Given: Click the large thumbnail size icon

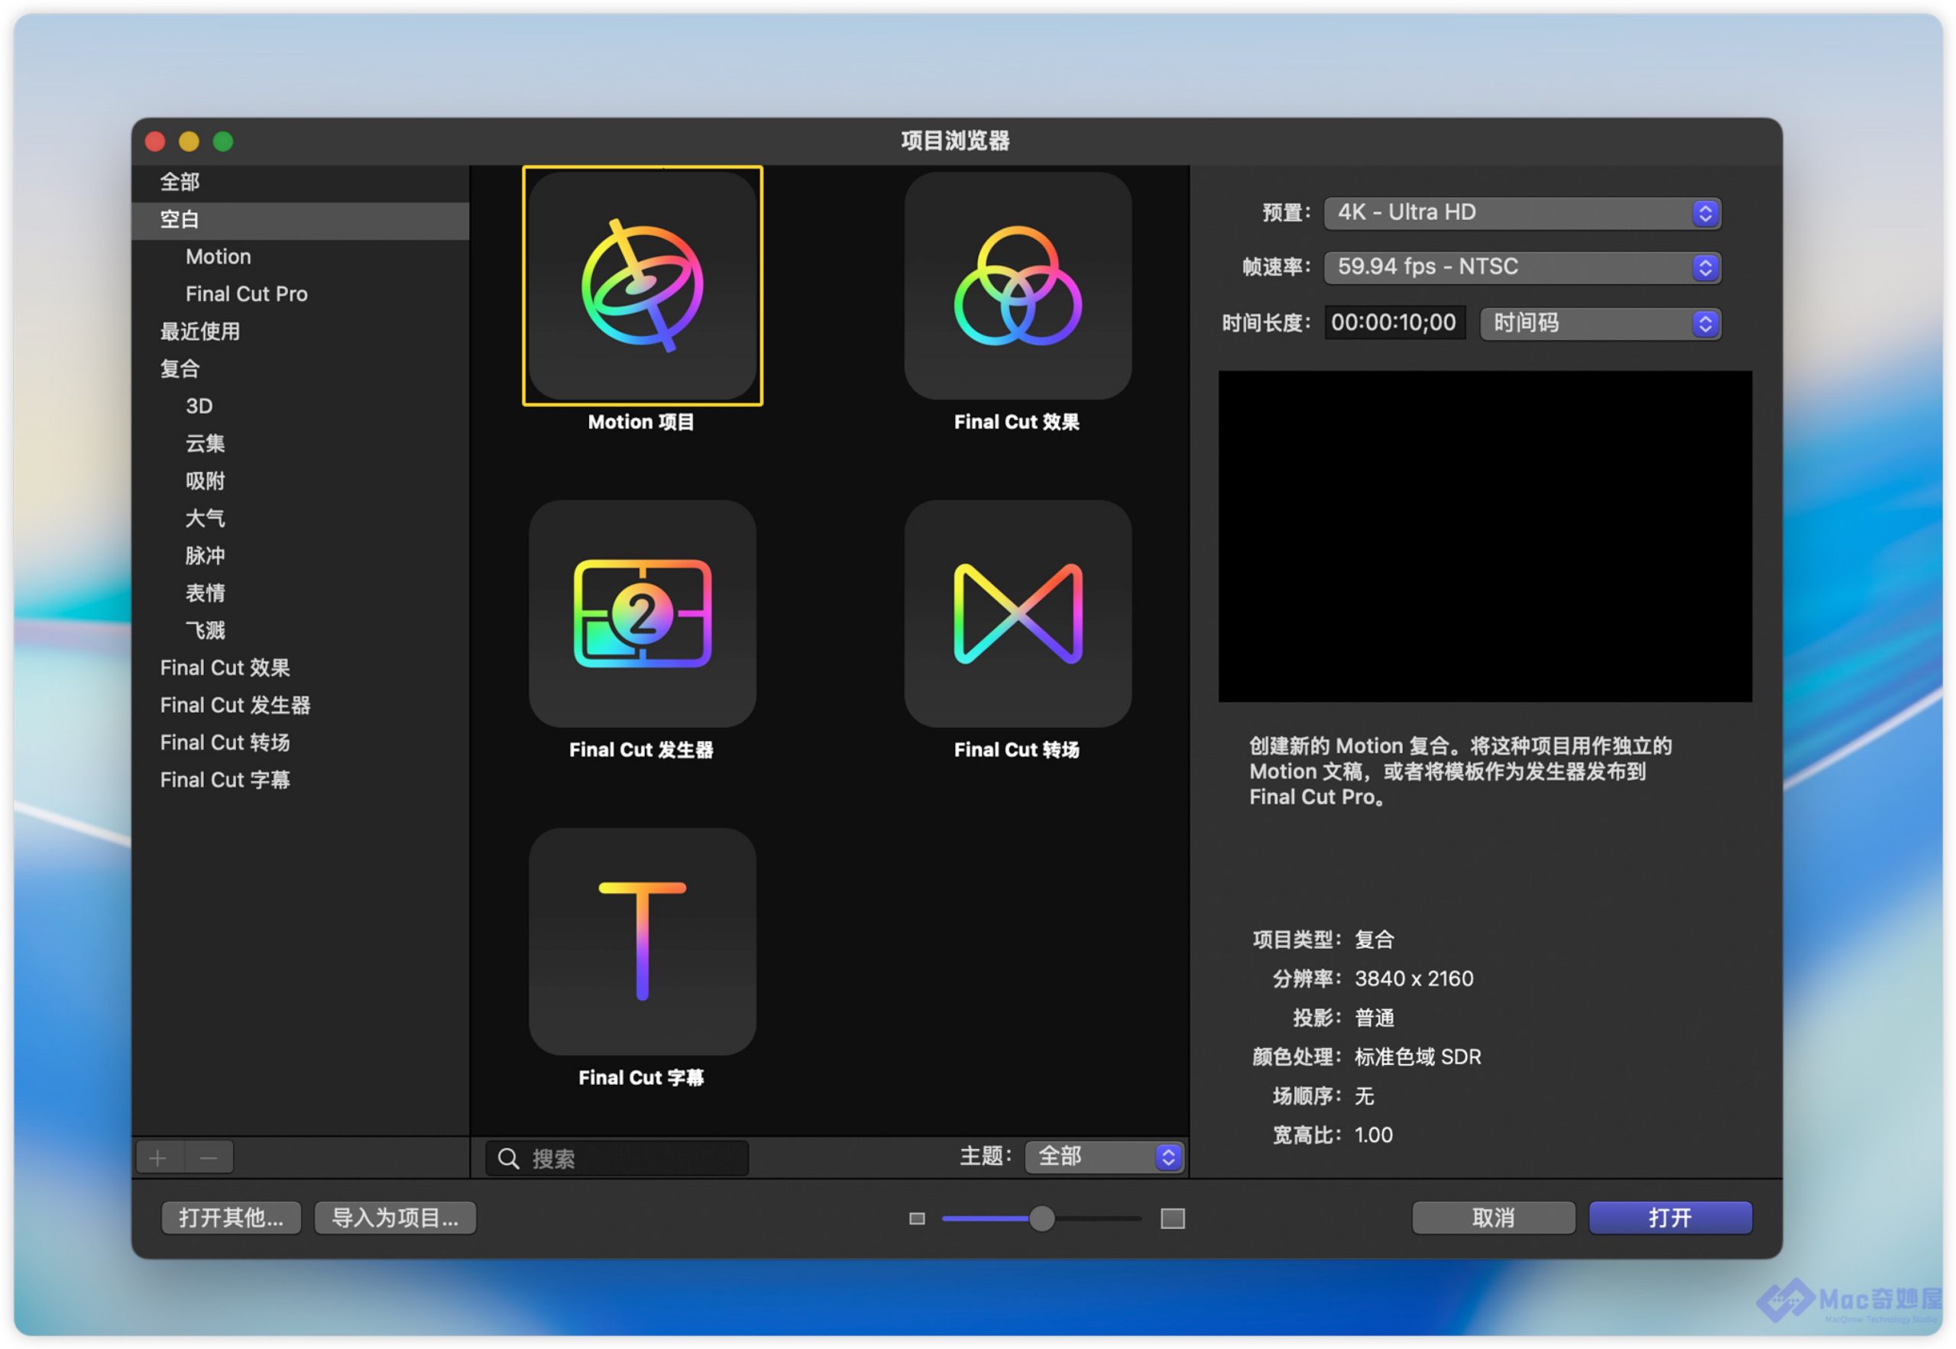Looking at the screenshot, I should pyautogui.click(x=1172, y=1219).
